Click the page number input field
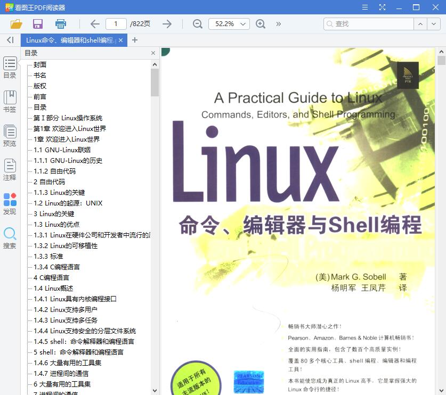 [116, 24]
